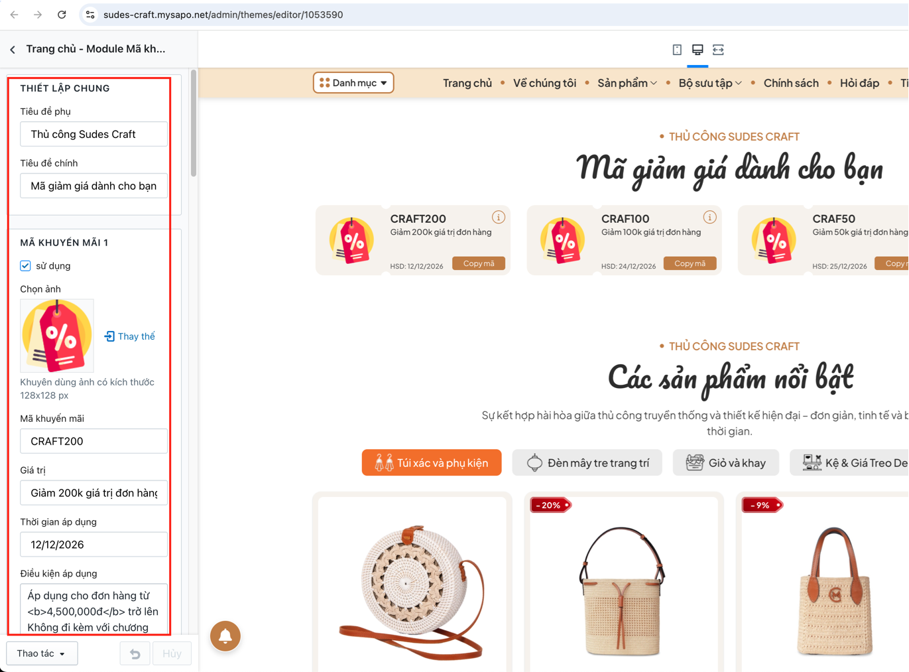Viewport: 909px width, 672px height.
Task: Click the 'HSD: 25/12/2026' expiry text
Action: [x=839, y=266]
